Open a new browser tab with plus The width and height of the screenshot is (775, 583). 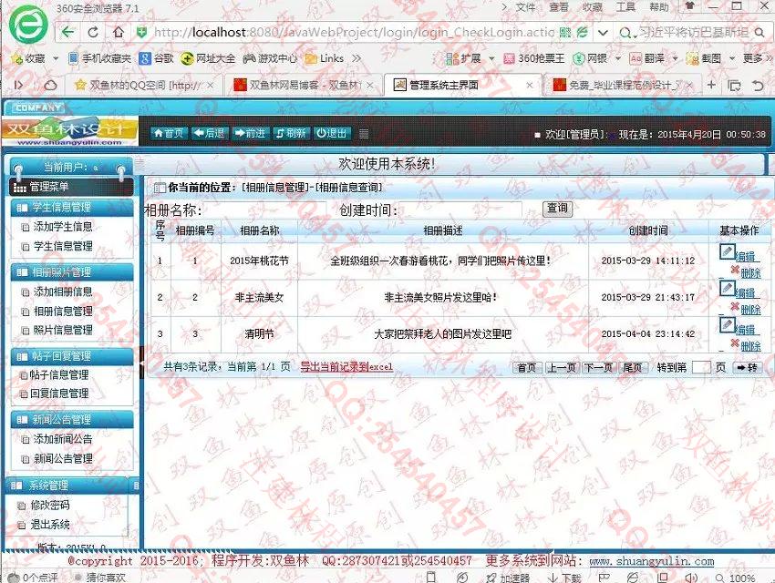click(711, 85)
